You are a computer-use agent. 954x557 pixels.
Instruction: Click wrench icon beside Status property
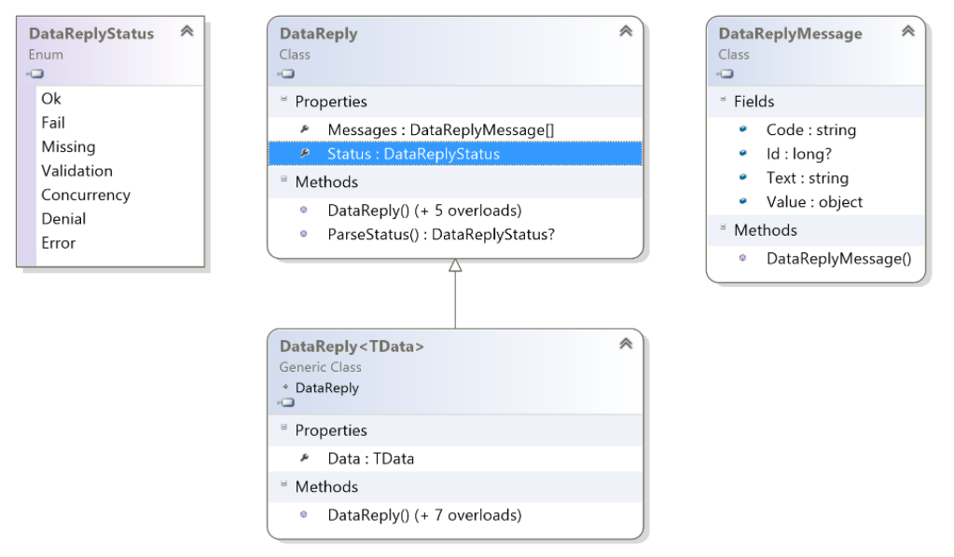click(x=304, y=153)
